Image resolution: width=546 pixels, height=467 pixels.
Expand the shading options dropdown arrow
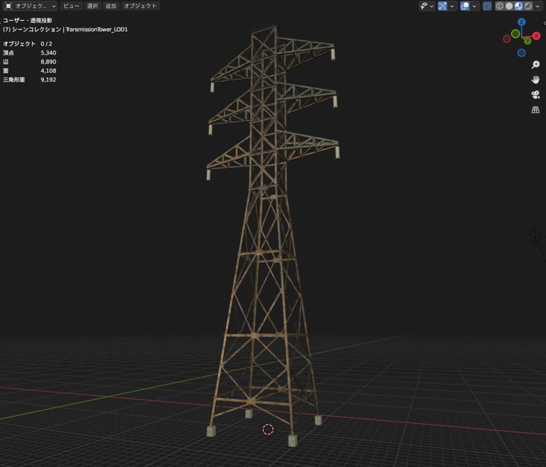coord(538,6)
